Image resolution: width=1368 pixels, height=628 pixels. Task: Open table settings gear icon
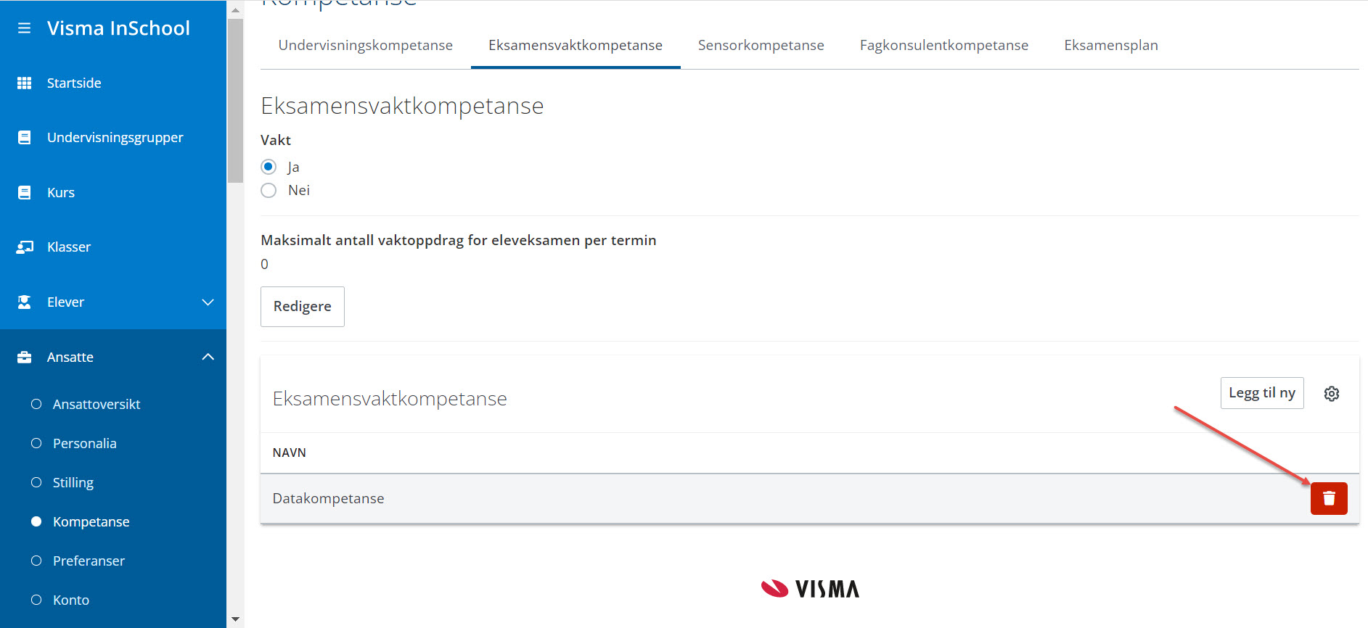click(1331, 394)
